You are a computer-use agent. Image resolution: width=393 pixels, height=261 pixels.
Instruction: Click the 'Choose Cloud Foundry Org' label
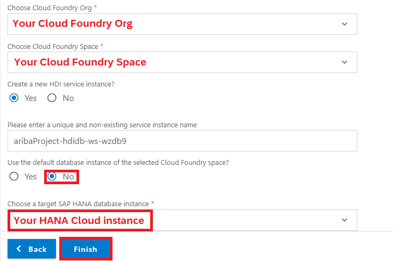click(x=50, y=8)
